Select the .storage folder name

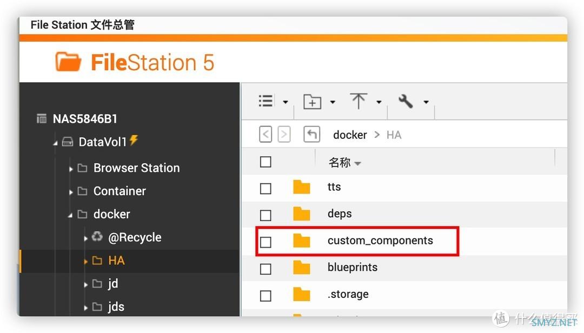(348, 294)
